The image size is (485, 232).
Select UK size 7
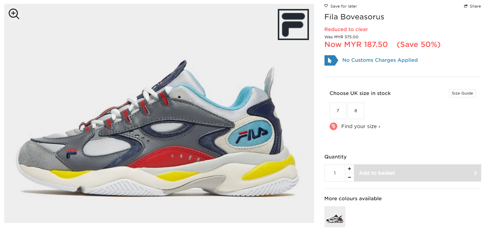pos(338,111)
